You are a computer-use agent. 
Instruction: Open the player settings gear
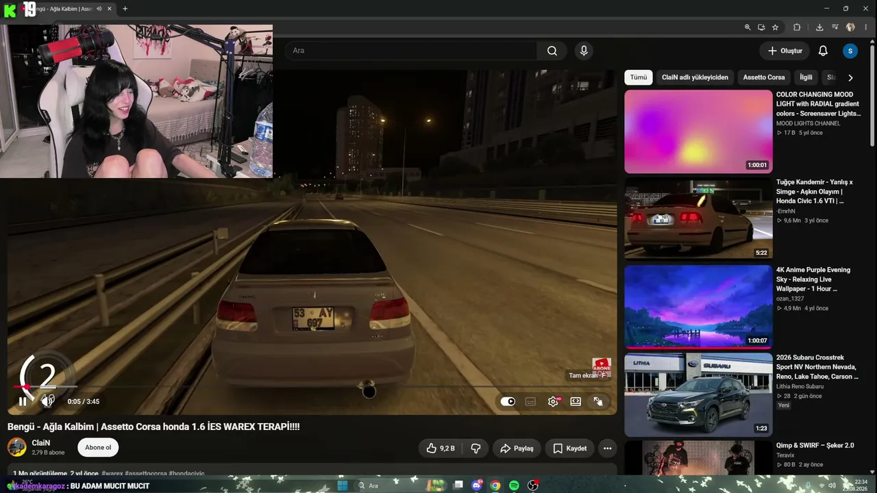pyautogui.click(x=553, y=402)
